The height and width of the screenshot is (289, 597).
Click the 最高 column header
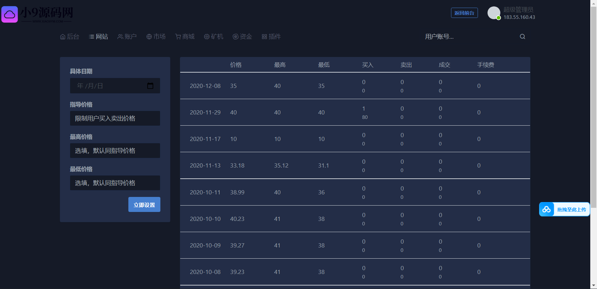pos(280,65)
